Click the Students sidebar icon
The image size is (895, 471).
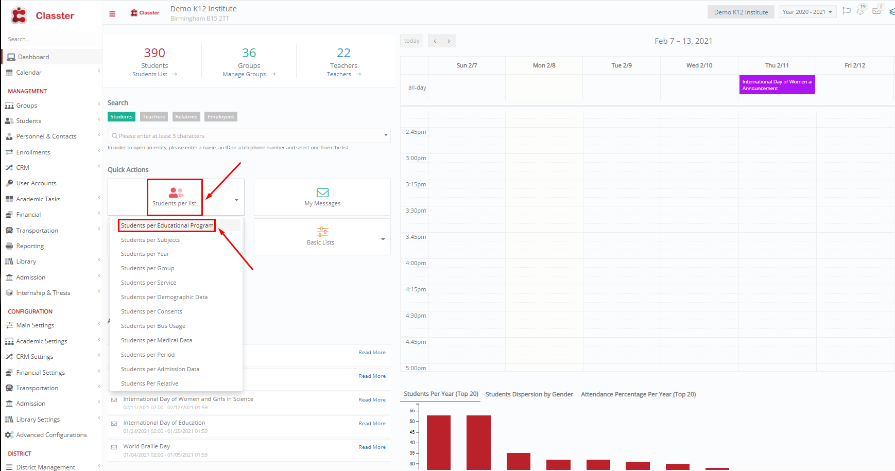tap(9, 121)
